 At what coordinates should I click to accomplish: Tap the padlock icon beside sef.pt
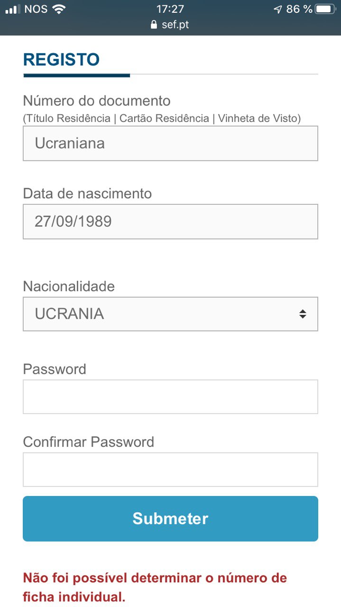tap(153, 24)
